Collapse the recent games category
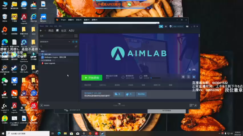This screenshot has width=243, height=136. point(40,51)
